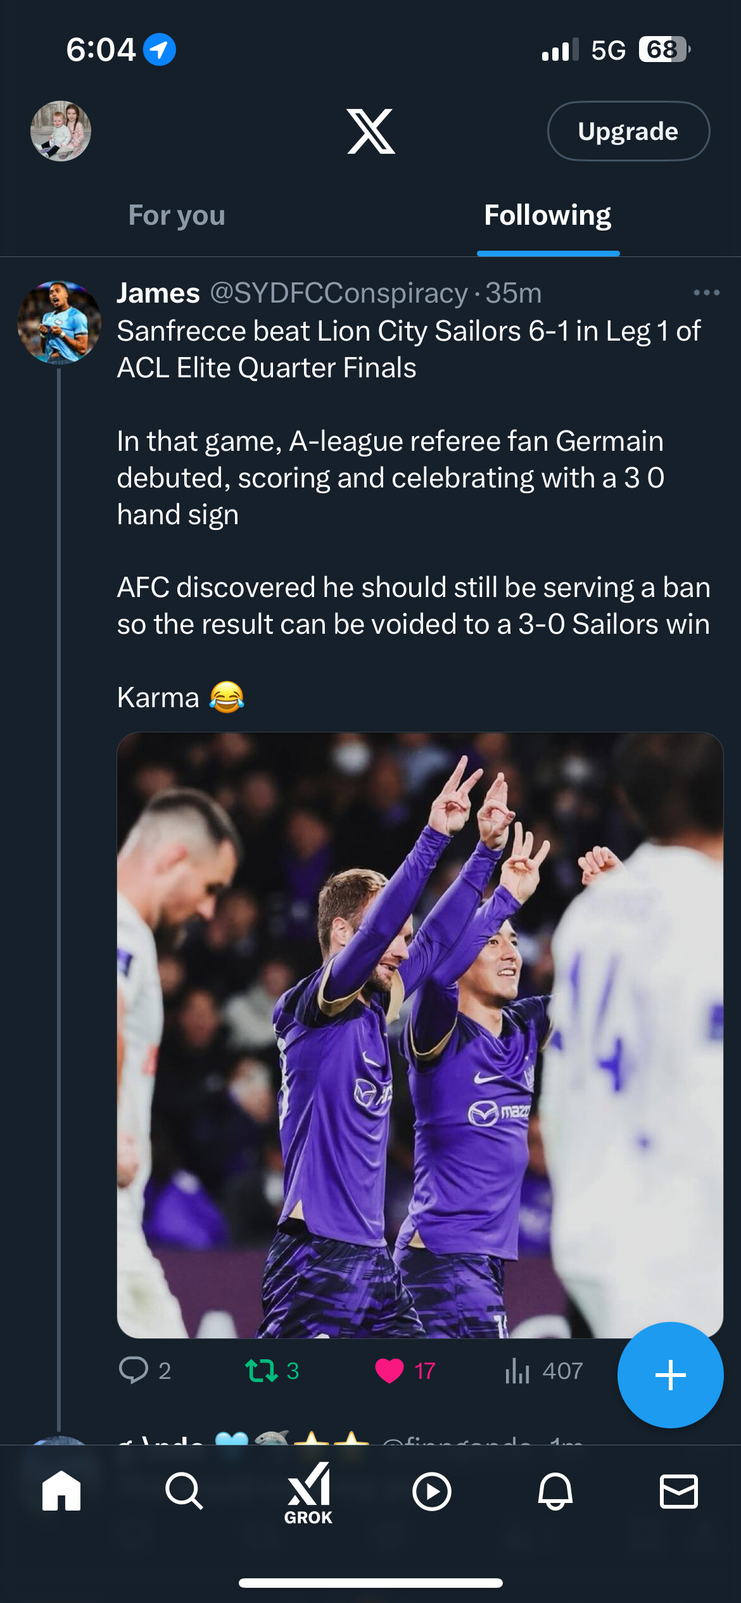This screenshot has width=741, height=1603.
Task: Unlike the post with 17 likes
Action: (389, 1371)
